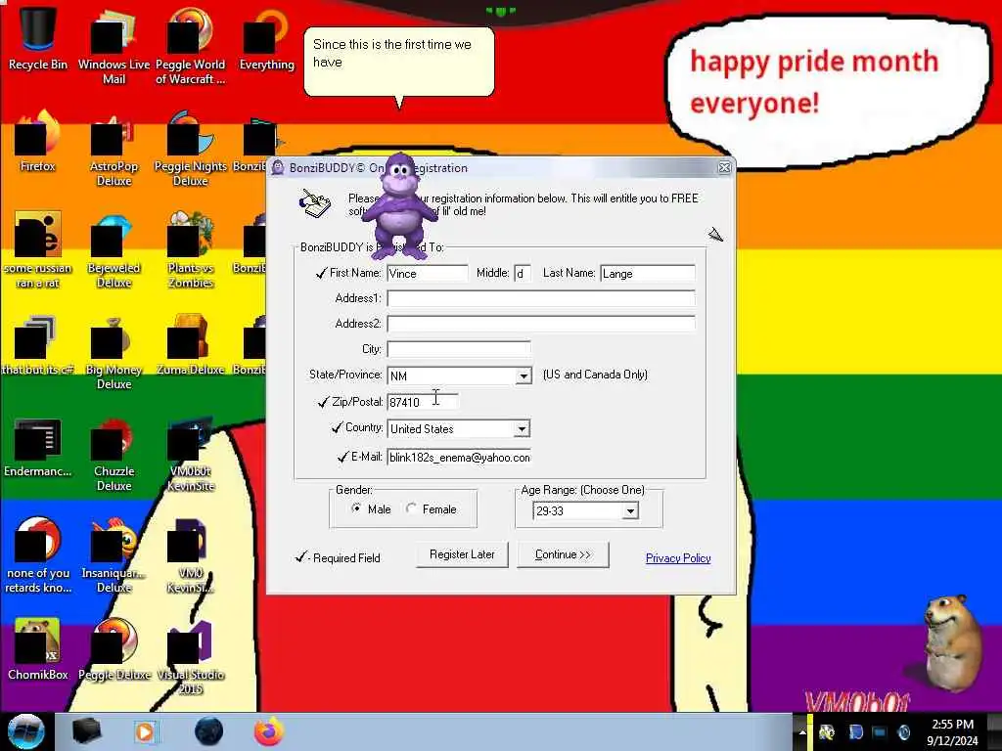Launch Firefox from the desktop icon
The width and height of the screenshot is (1002, 751).
click(38, 142)
